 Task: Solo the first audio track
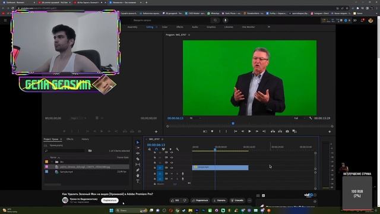177,174
